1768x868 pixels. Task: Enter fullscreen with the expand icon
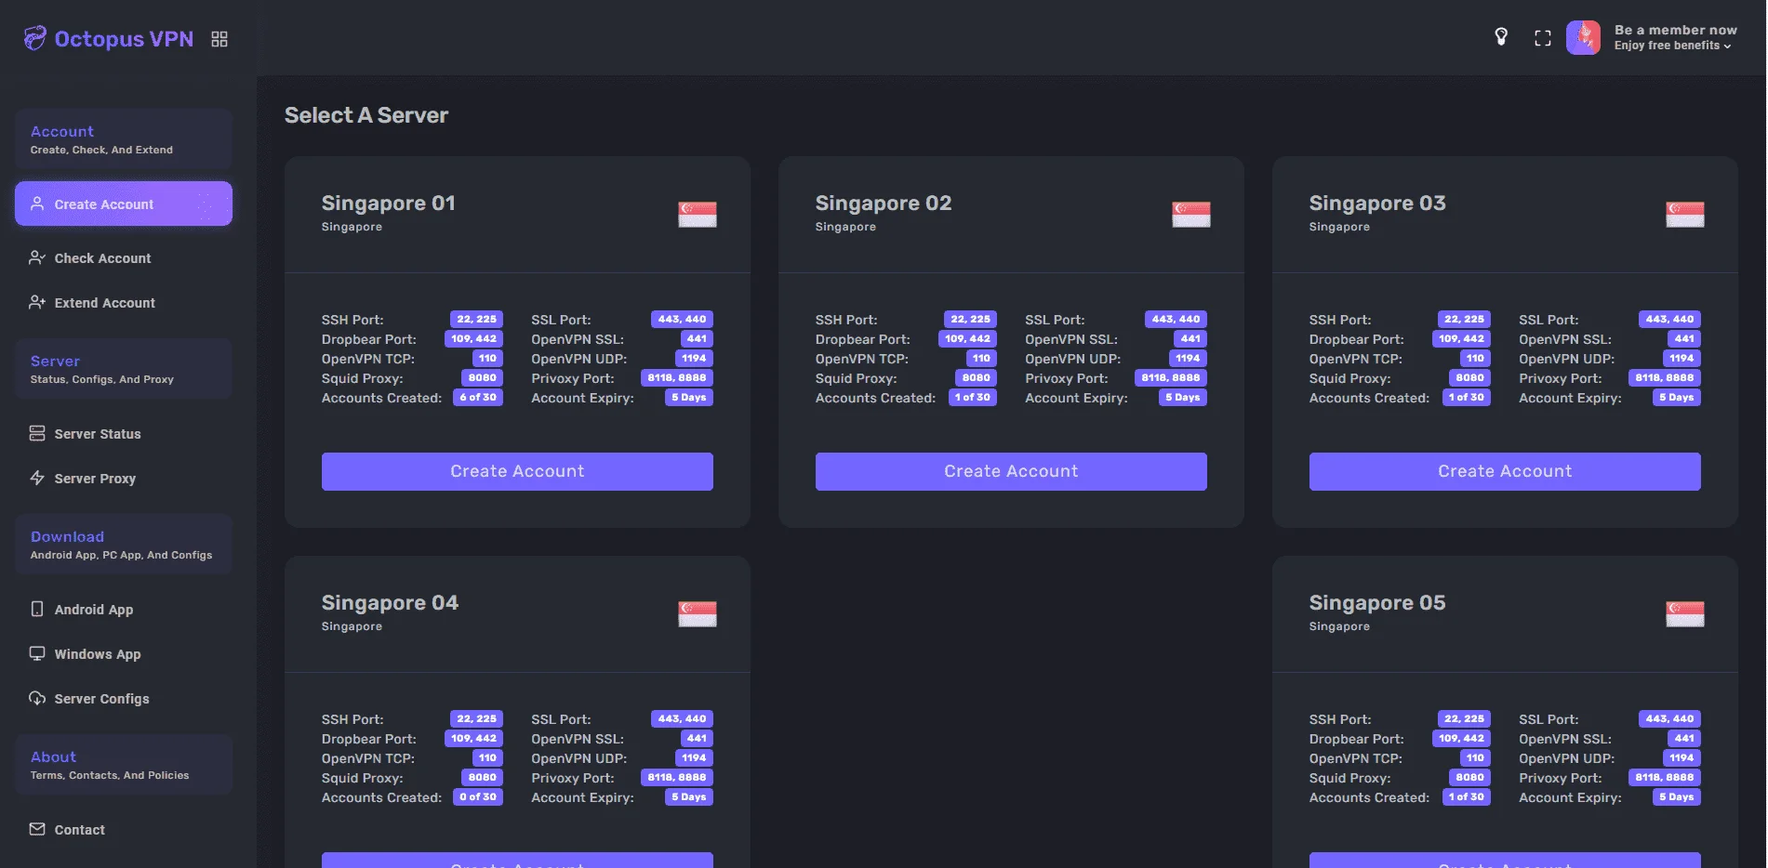1543,38
